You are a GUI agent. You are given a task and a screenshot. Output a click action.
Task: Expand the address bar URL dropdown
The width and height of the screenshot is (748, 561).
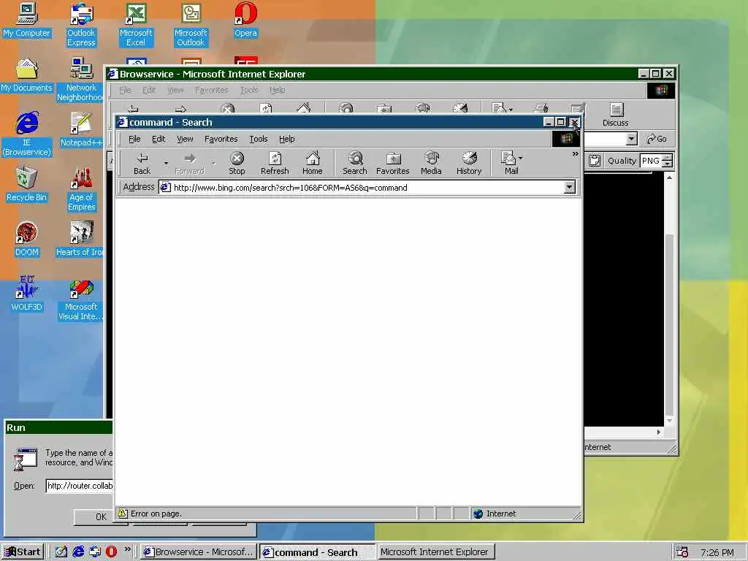[570, 188]
